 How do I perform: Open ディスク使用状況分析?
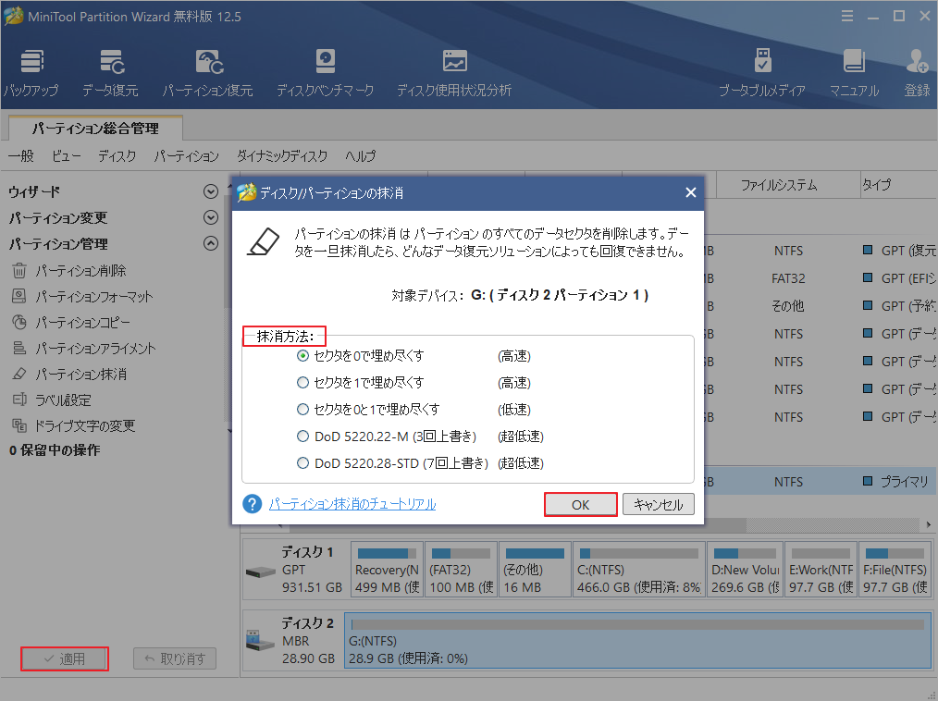pos(454,71)
